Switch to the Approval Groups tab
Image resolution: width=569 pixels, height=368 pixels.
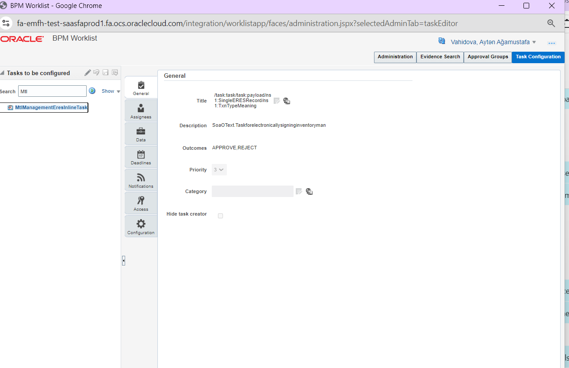pyautogui.click(x=488, y=57)
